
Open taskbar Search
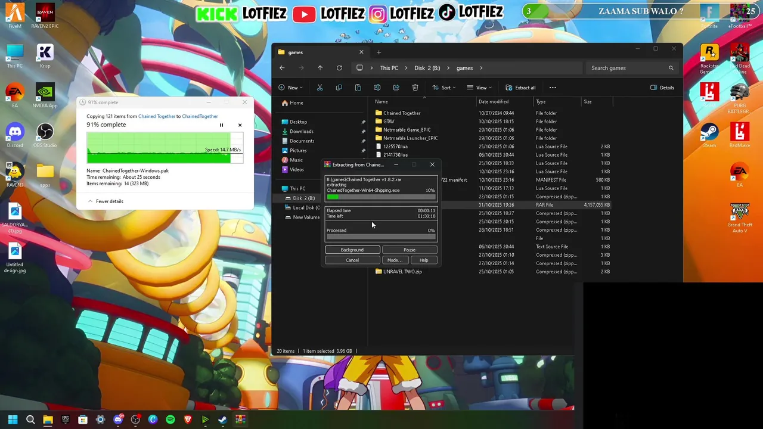tap(30, 420)
